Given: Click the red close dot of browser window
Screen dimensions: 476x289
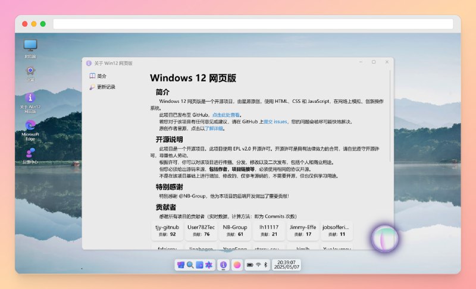Looking at the screenshot, I should point(25,24).
